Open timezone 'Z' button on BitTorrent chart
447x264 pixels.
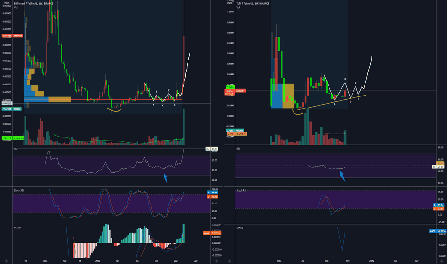coord(6,261)
